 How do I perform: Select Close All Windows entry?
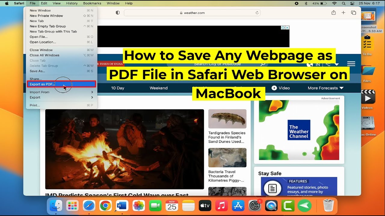(x=61, y=55)
